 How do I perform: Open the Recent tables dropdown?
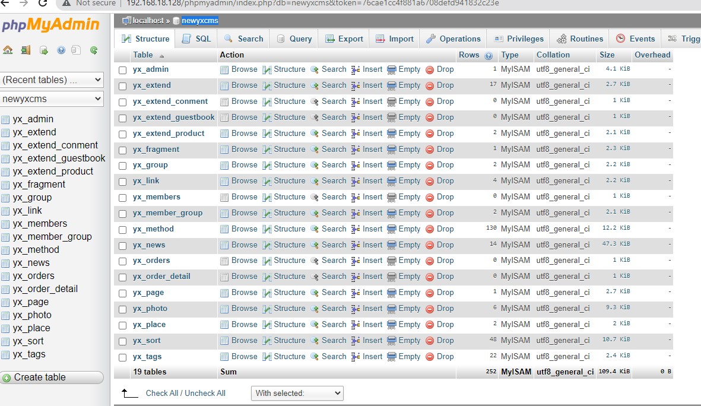(52, 79)
